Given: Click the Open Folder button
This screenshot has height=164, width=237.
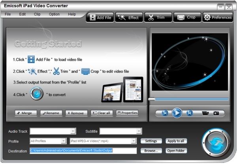Looking at the screenshot, I should pos(176,151).
